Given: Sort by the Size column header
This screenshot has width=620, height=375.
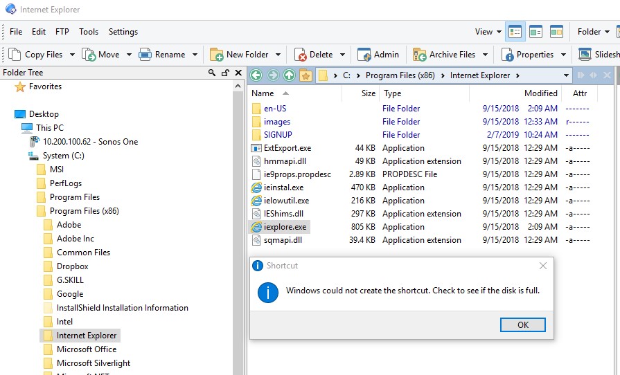Looking at the screenshot, I should click(x=368, y=93).
